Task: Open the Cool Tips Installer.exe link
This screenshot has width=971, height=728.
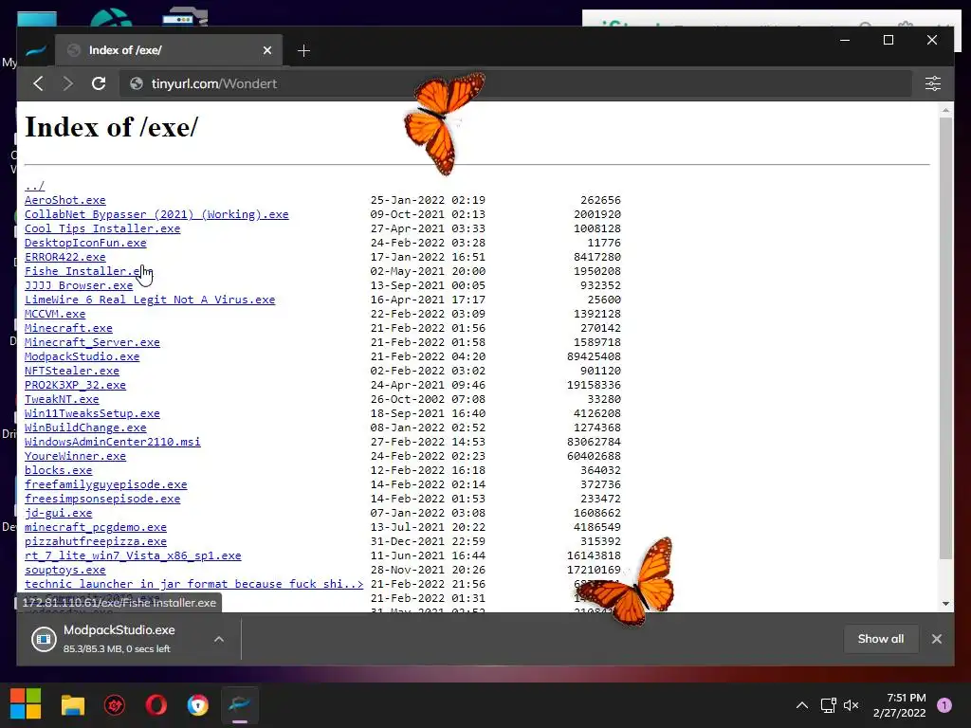Action: click(102, 228)
